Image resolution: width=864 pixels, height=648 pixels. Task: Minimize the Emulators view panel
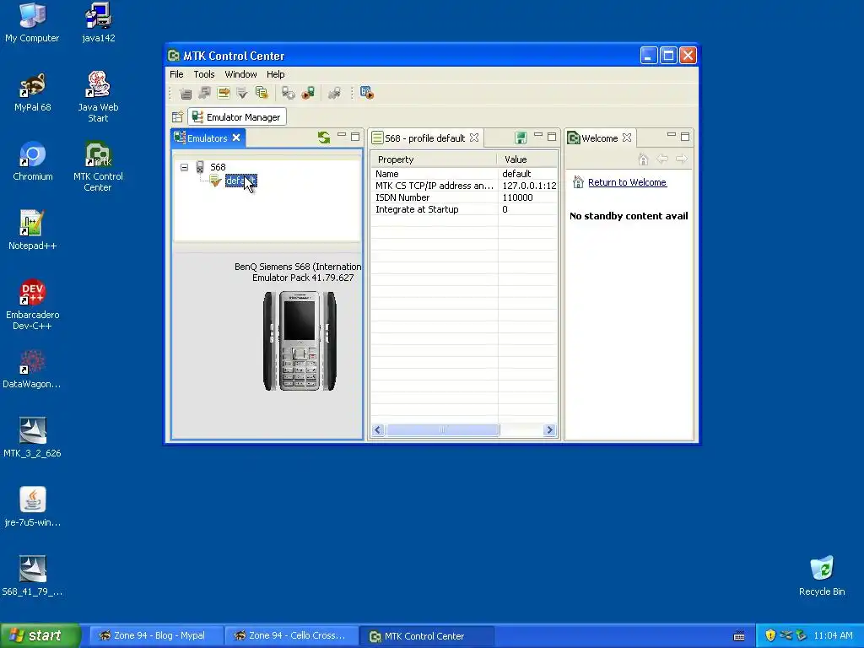click(342, 136)
